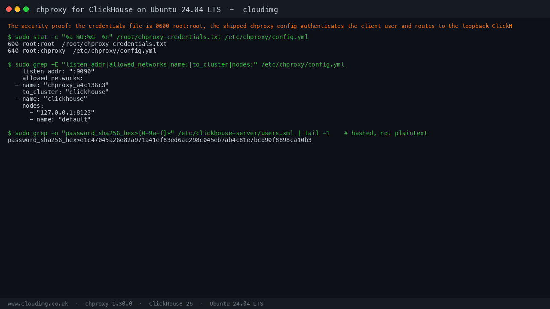Image resolution: width=550 pixels, height=309 pixels.
Task: Click the '- name: "clickhouse"' line
Action: [x=51, y=99]
